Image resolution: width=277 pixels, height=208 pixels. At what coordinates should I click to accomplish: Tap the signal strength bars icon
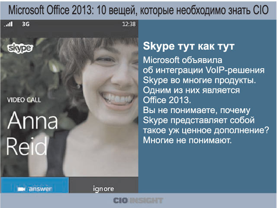[x=9, y=24]
